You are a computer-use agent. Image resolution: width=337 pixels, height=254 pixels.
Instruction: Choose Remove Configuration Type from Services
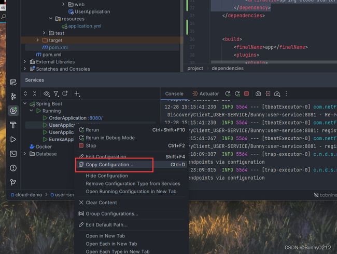(132, 183)
